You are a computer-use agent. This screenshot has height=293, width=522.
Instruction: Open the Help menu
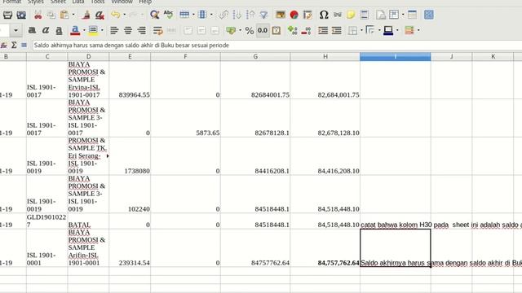[145, 2]
